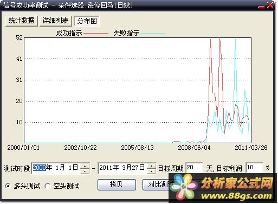This screenshot has width=278, height=204.
Task: Increase the start date with up arrow
Action: click(85, 165)
